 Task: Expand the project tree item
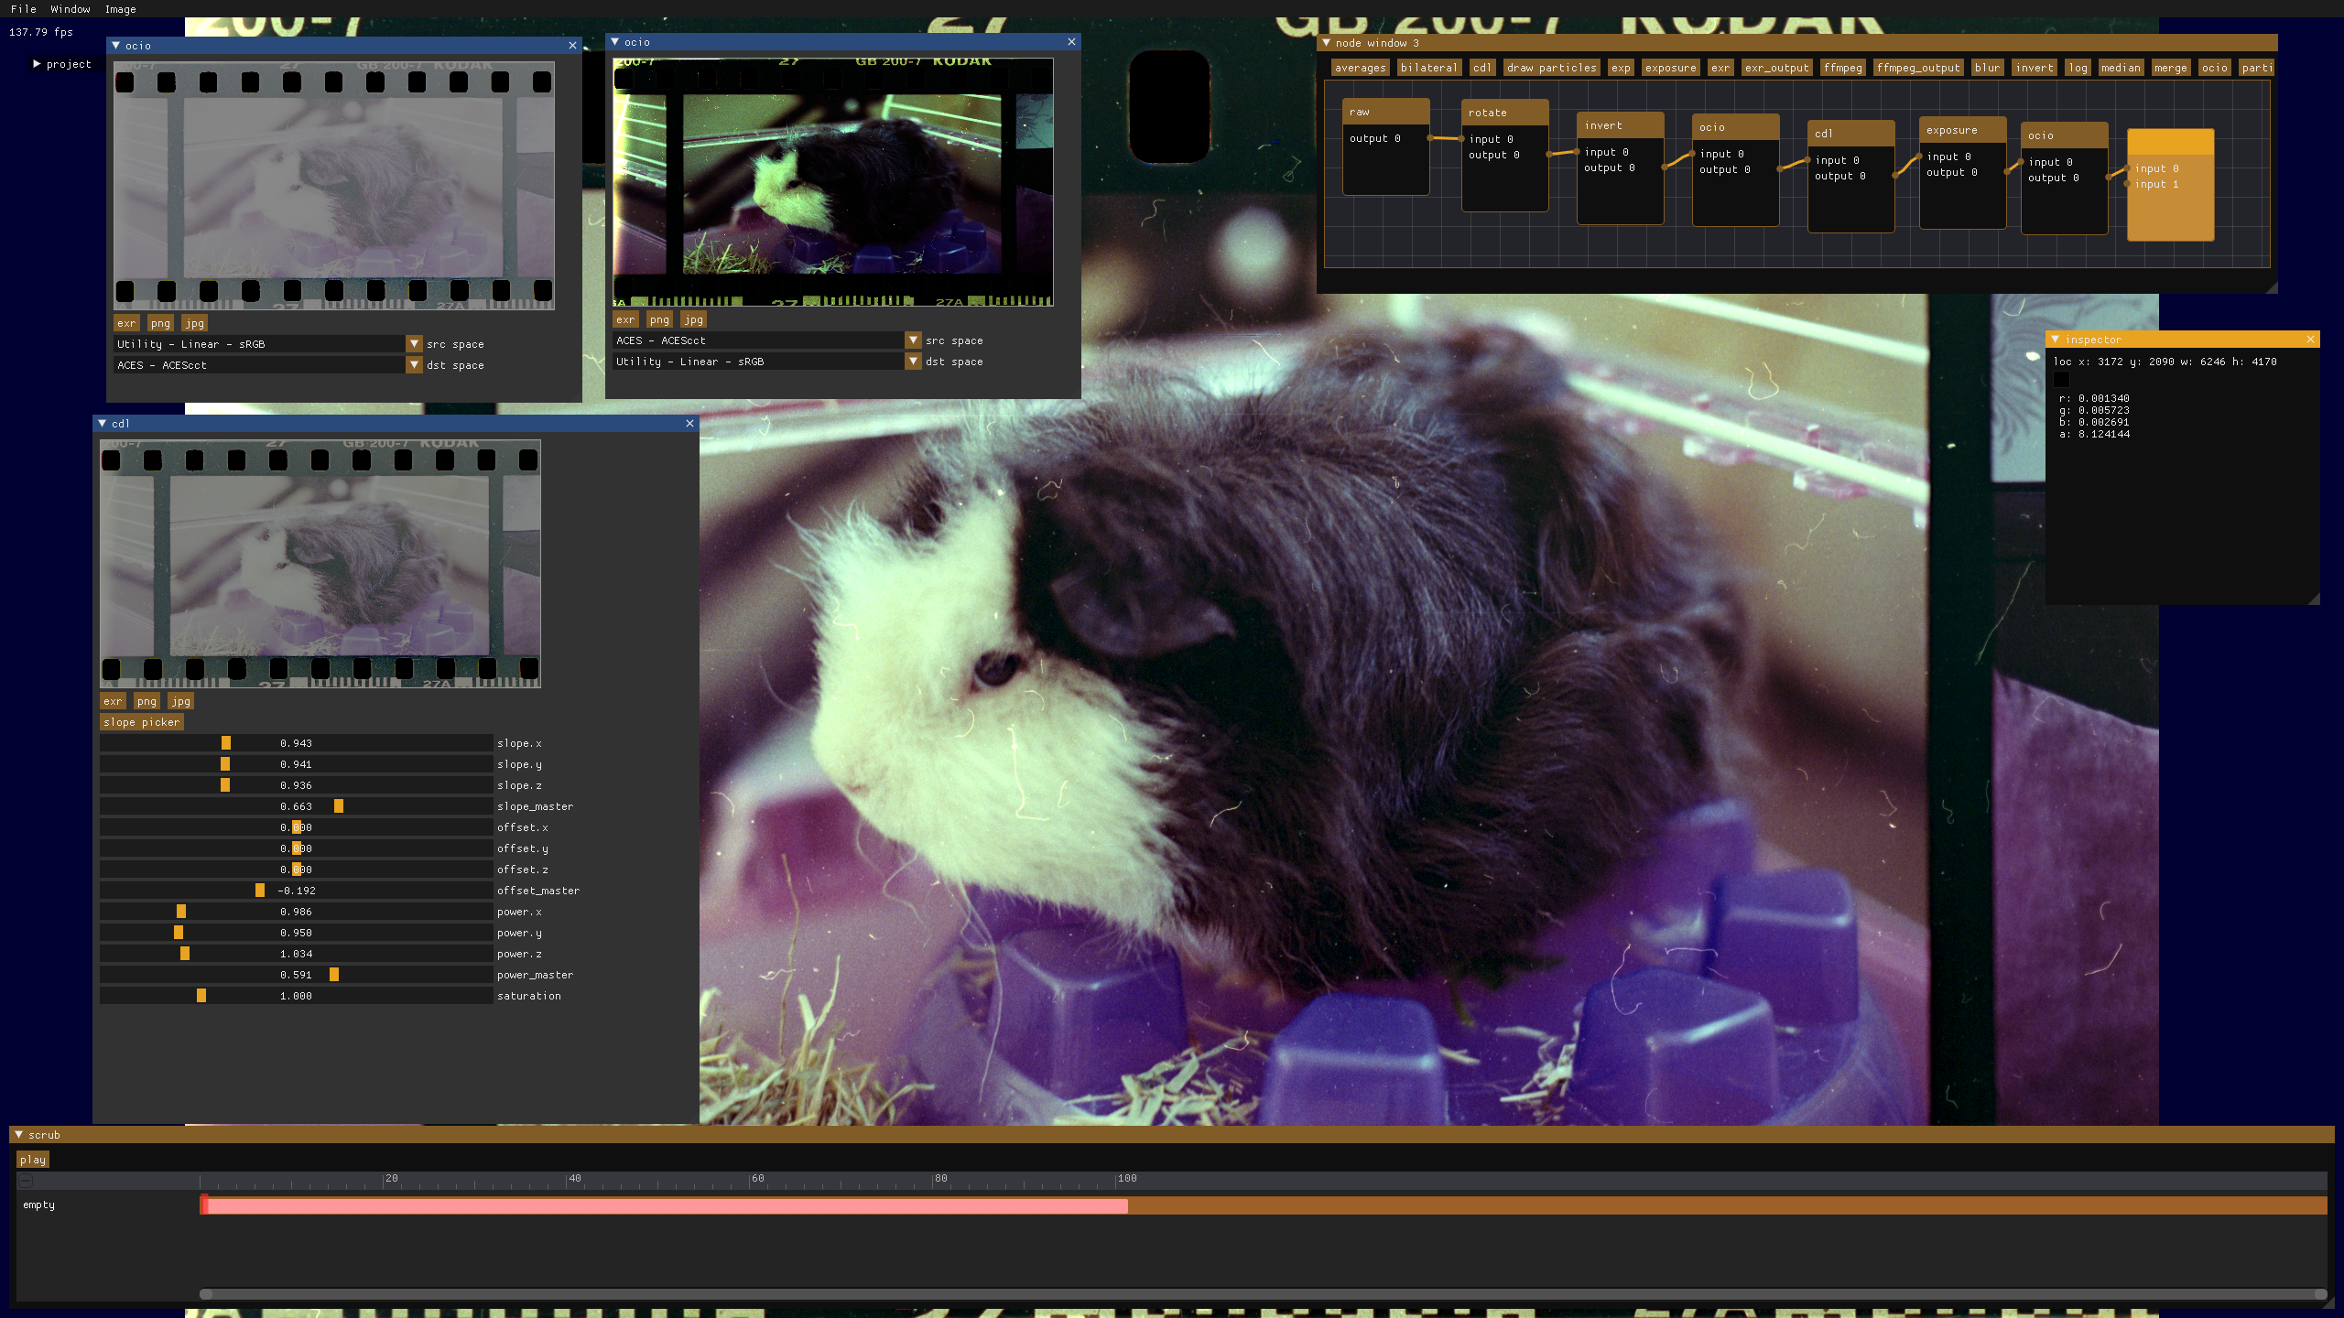(x=37, y=64)
